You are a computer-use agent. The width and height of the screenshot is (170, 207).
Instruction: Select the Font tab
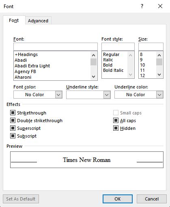click(14, 20)
